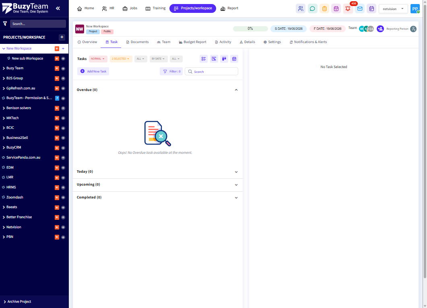
Task: Click the task Search input field
Action: 211,71
